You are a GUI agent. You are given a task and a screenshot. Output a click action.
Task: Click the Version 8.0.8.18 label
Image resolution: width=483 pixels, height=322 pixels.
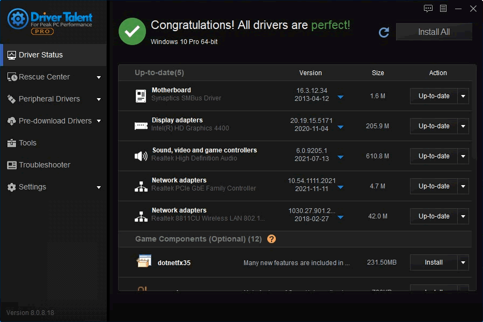[30, 313]
